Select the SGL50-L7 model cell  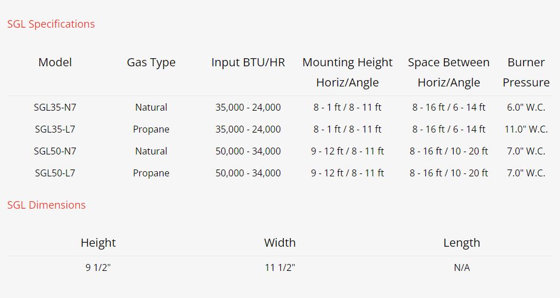pyautogui.click(x=55, y=173)
